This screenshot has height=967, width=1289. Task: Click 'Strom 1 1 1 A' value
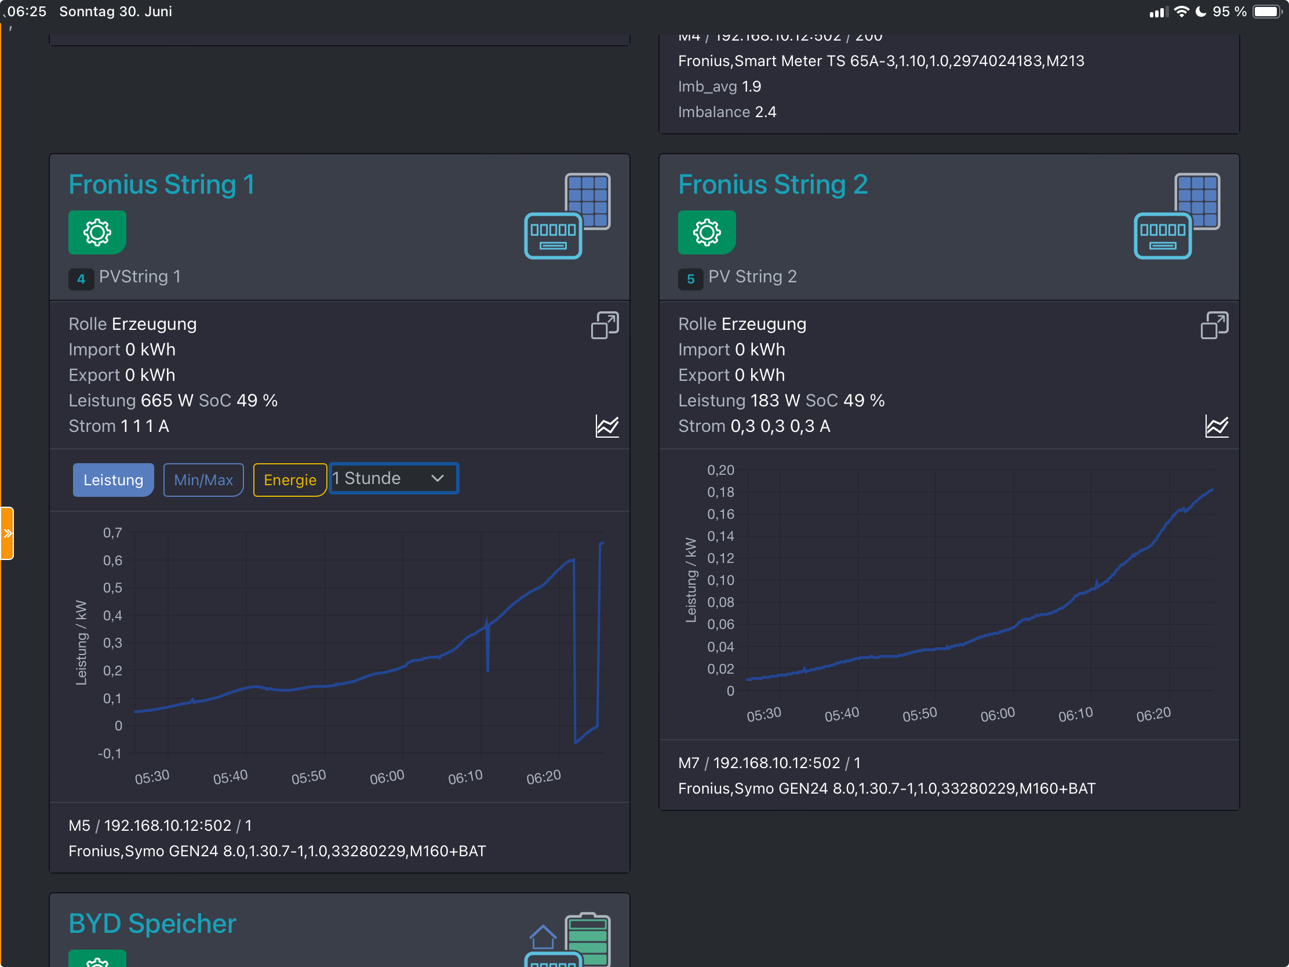click(119, 426)
